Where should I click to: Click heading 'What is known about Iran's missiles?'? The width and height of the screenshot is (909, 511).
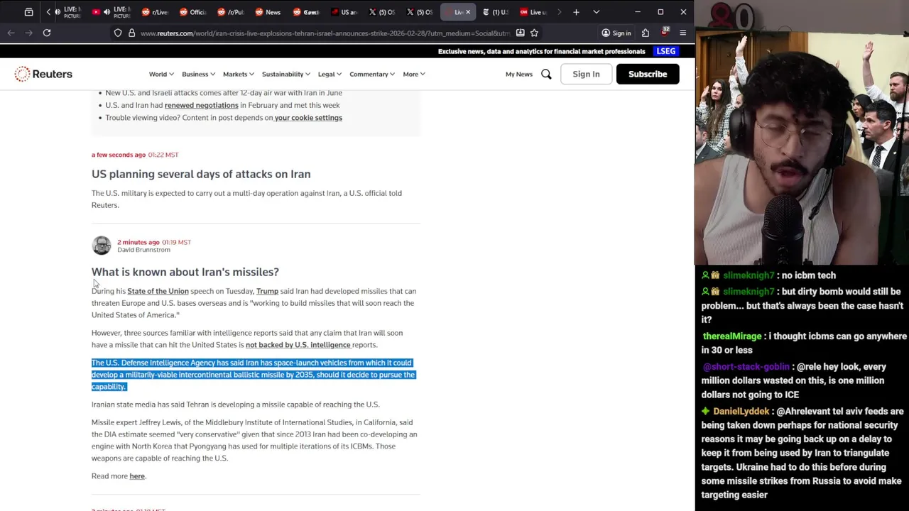tap(185, 272)
